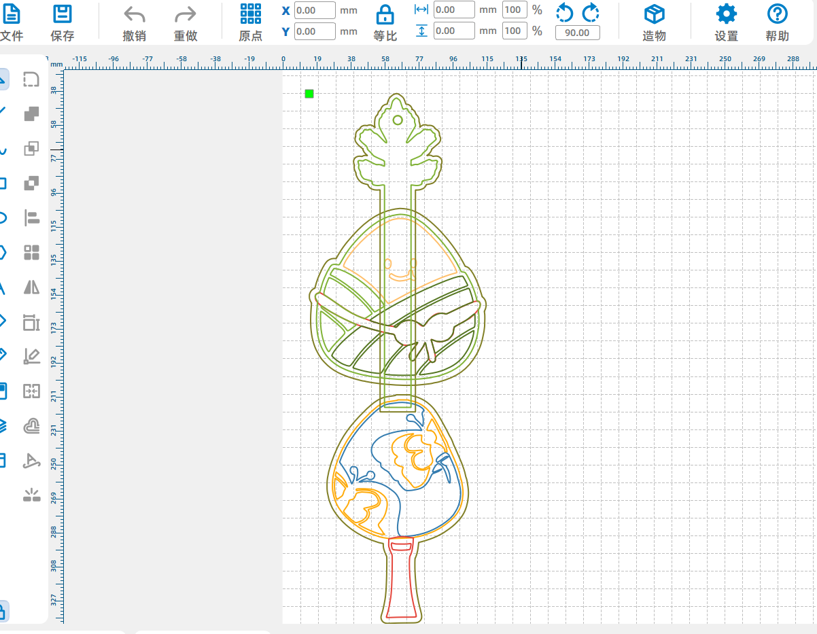This screenshot has height=634, width=817.
Task: Click the Y position input field
Action: point(315,31)
